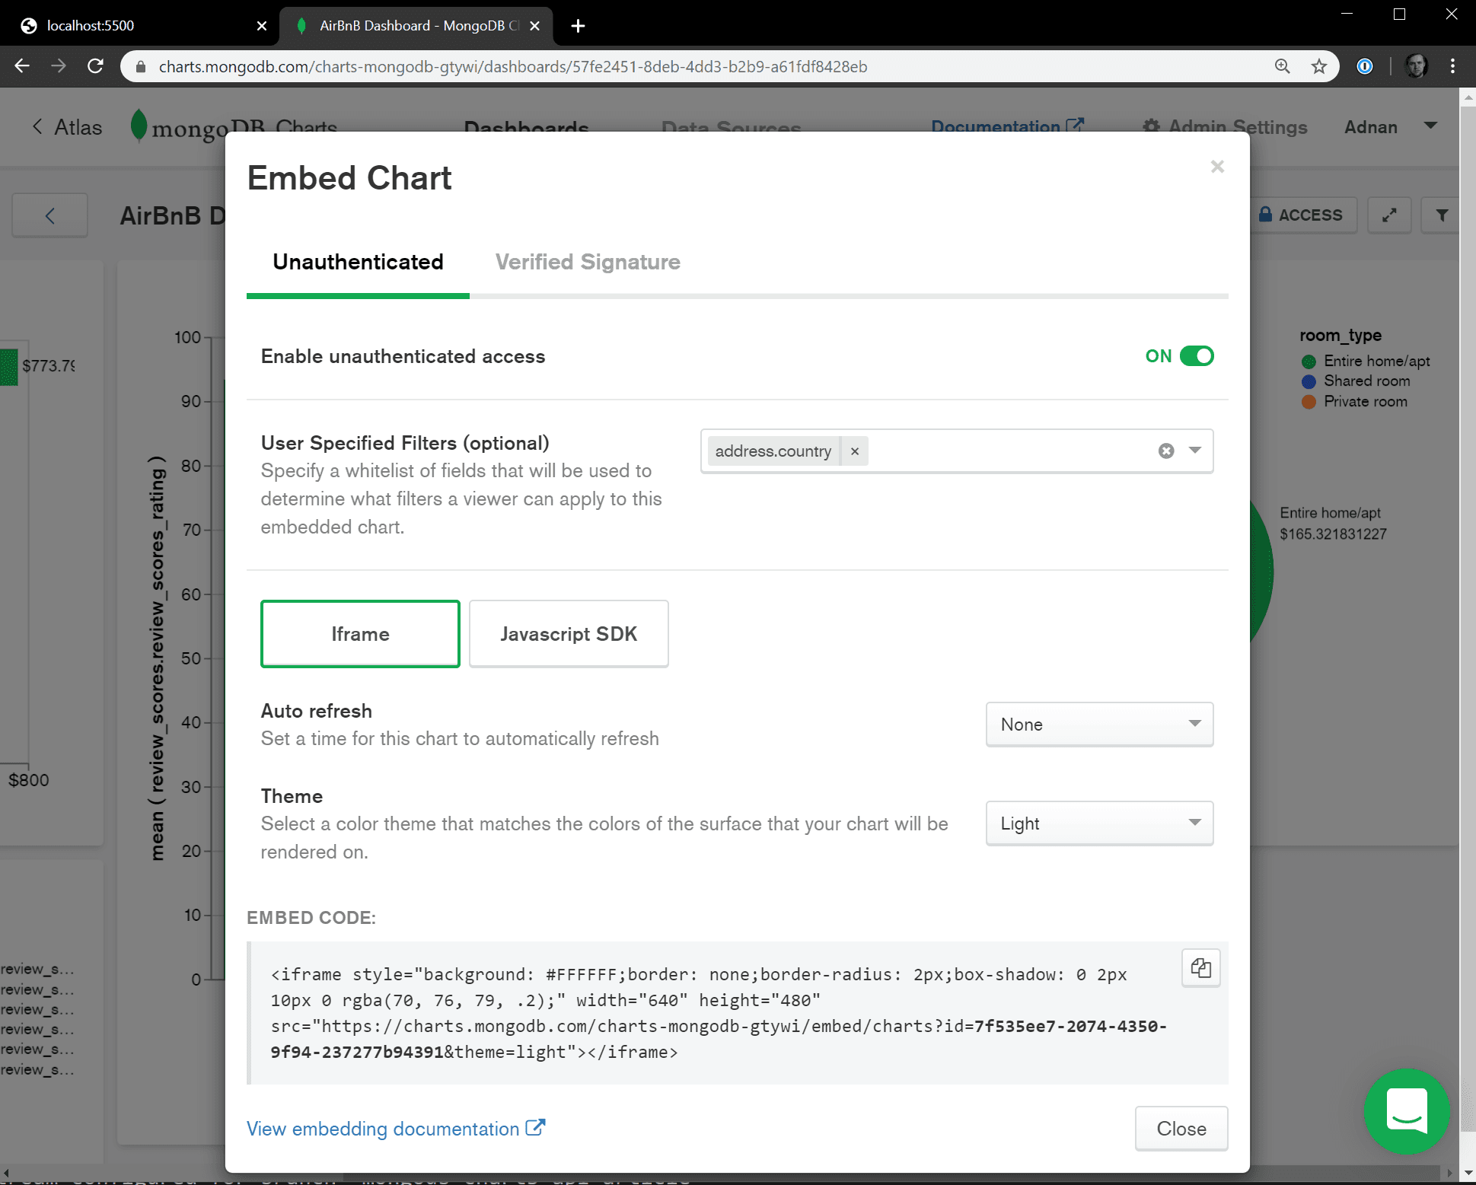Open the Chrome profile avatar
This screenshot has width=1476, height=1185.
1416,65
